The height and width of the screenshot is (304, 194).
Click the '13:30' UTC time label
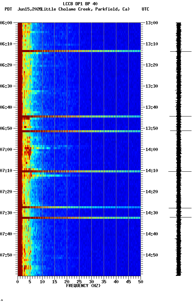(152, 86)
